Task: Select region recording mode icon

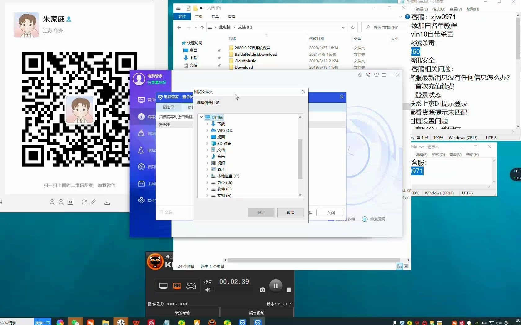Action: coord(177,286)
